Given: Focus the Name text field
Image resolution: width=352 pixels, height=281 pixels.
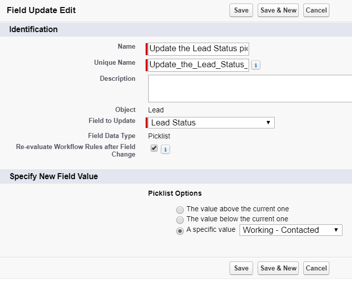Looking at the screenshot, I should [199, 49].
